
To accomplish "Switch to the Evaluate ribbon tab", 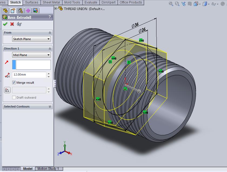I will pos(91,2).
